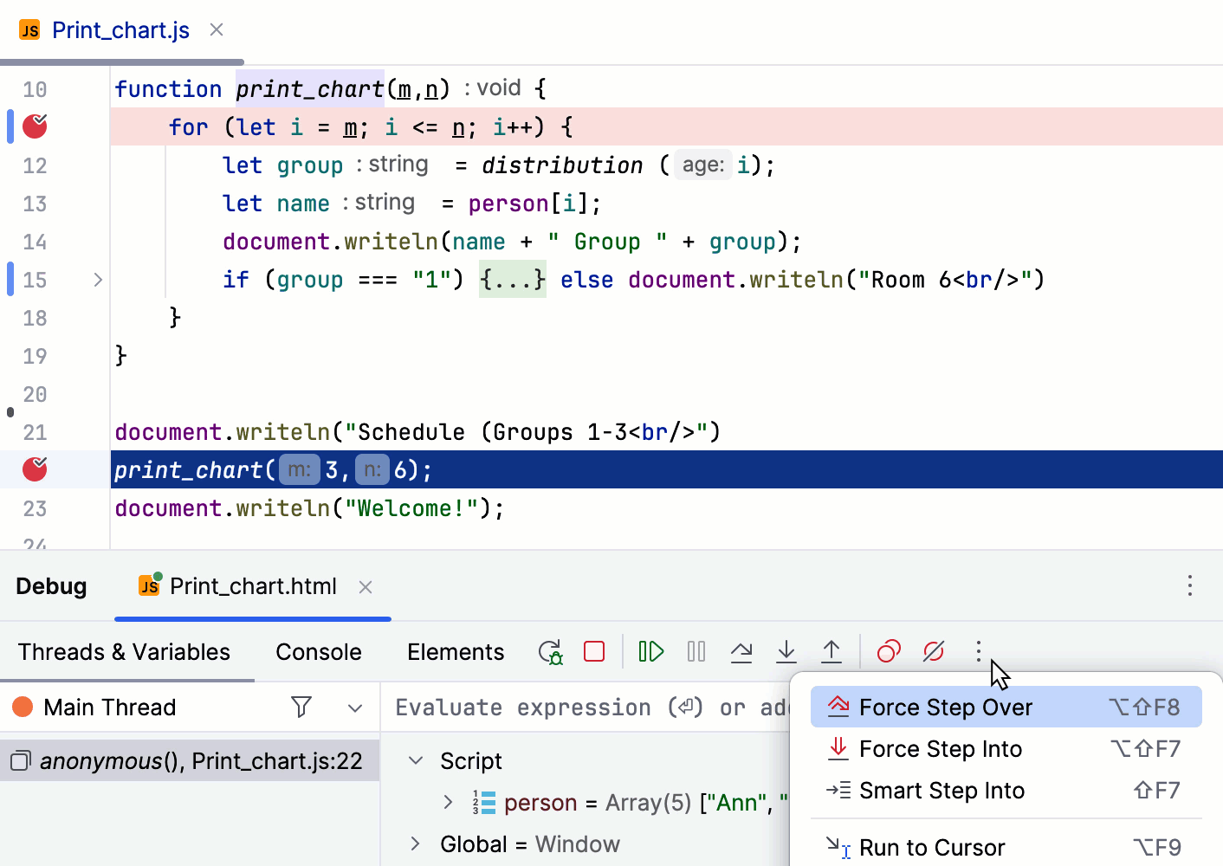
Task: Expand the Global Window node
Action: [x=415, y=843]
